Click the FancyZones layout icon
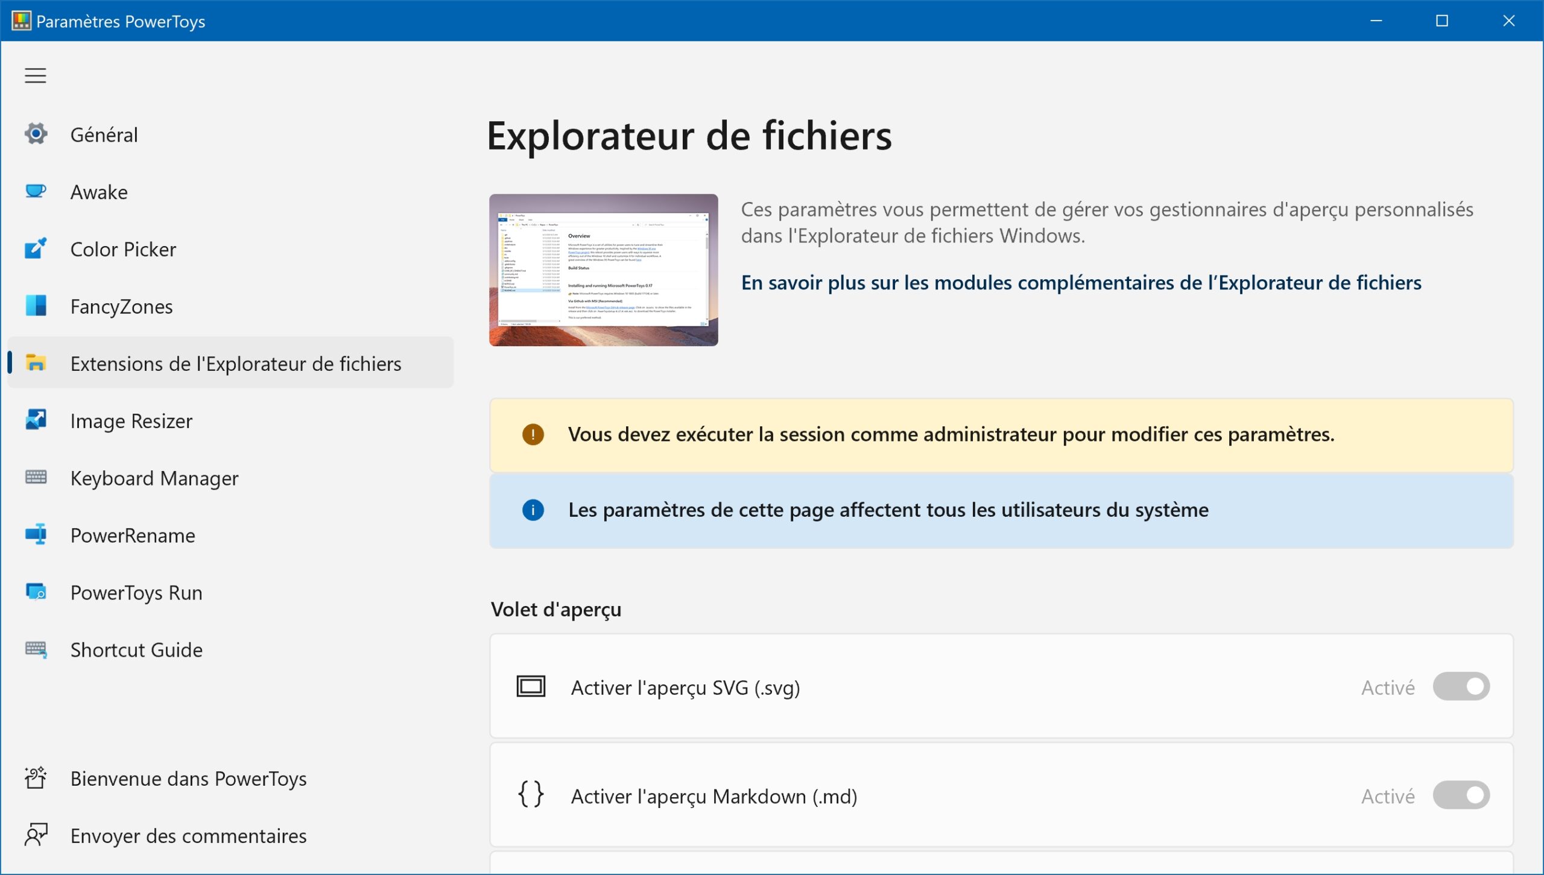 pyautogui.click(x=36, y=306)
